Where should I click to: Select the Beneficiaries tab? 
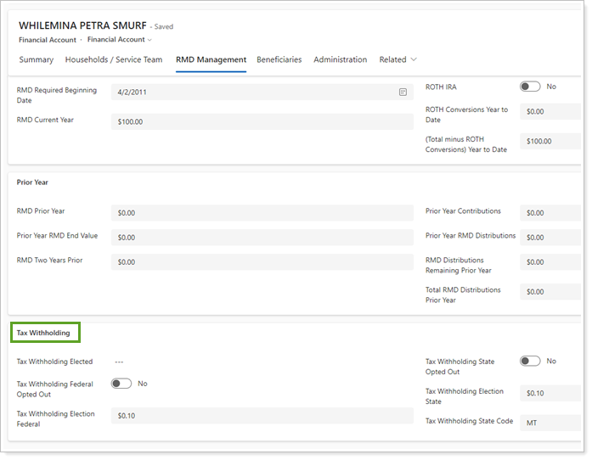pos(279,60)
